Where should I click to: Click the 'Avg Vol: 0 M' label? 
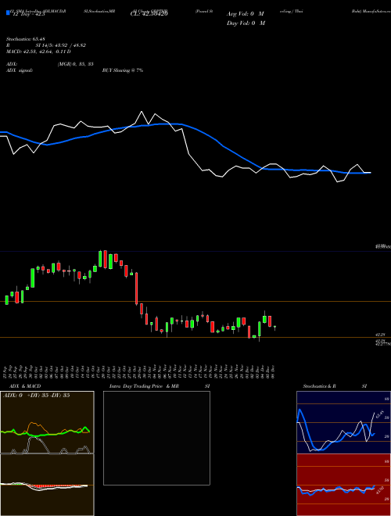click(246, 14)
